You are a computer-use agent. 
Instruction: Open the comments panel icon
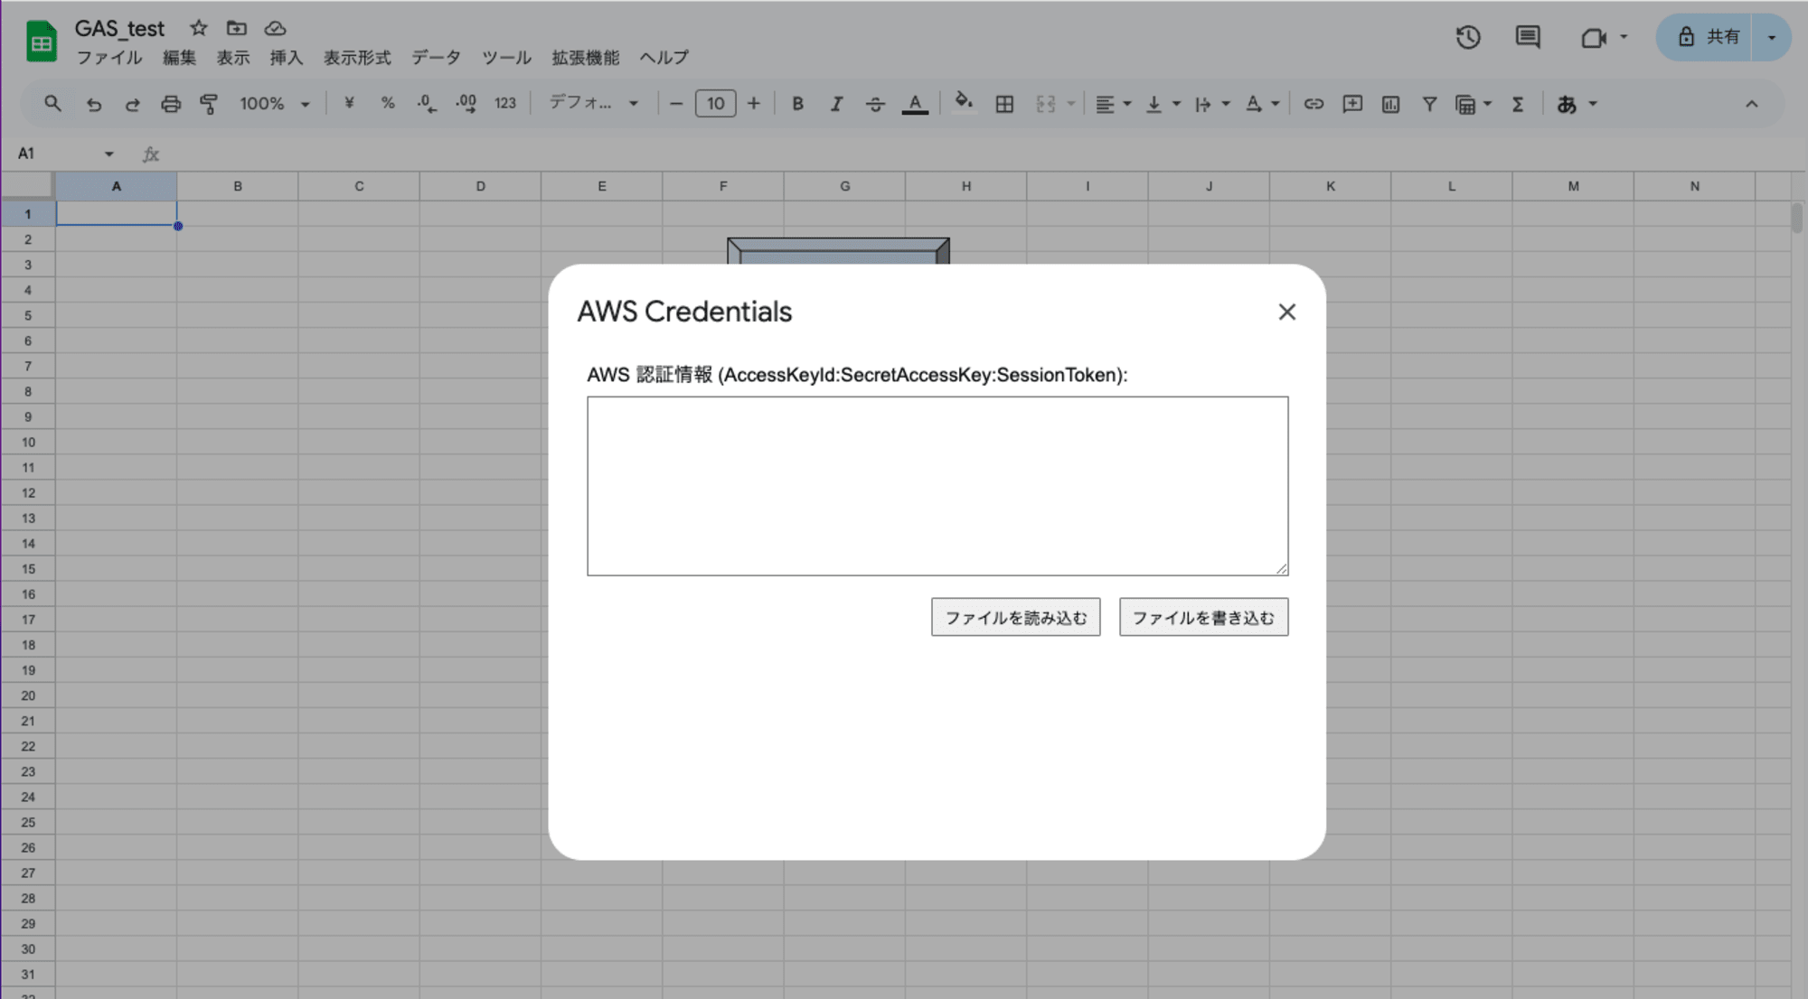1528,37
